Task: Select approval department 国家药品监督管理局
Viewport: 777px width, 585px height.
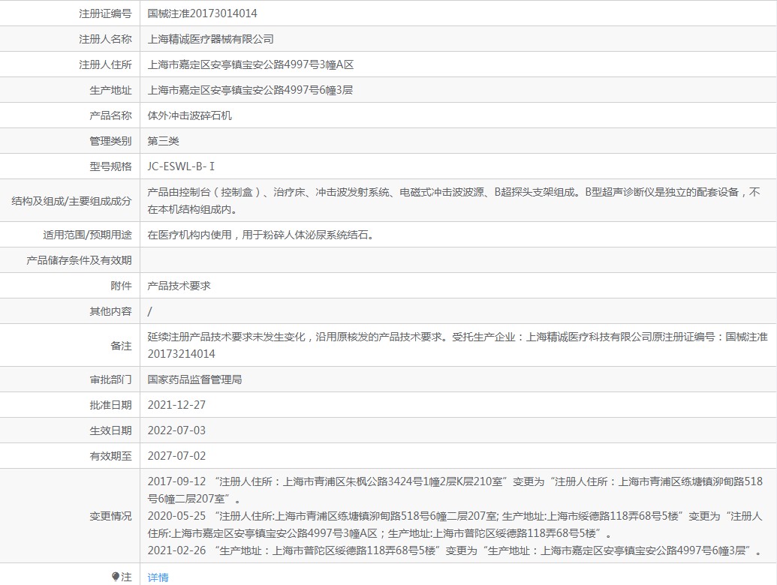Action: coord(194,379)
